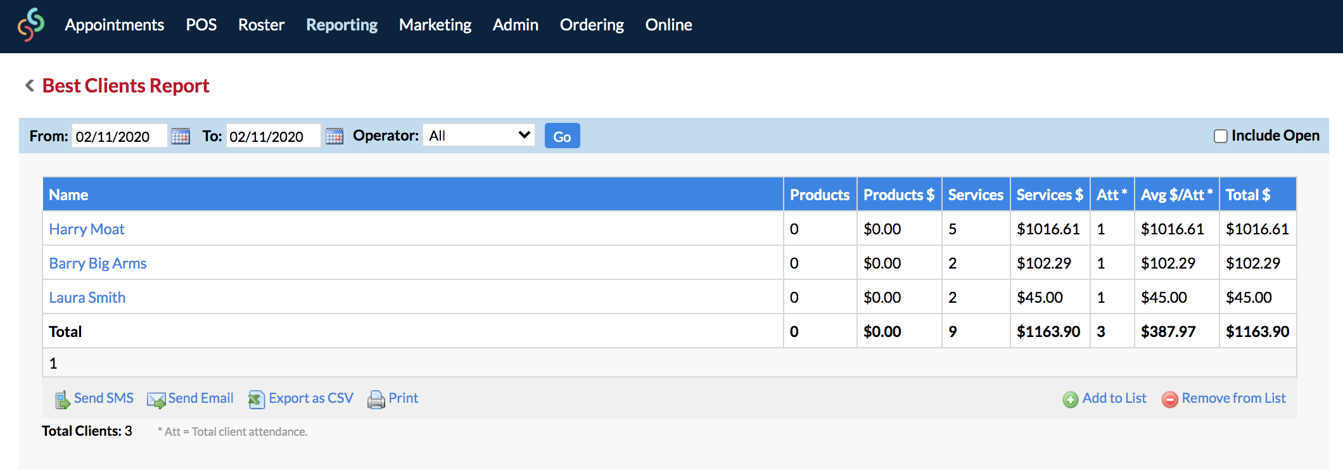
Task: Click the Export as CSV spreadsheet icon
Action: tap(256, 399)
